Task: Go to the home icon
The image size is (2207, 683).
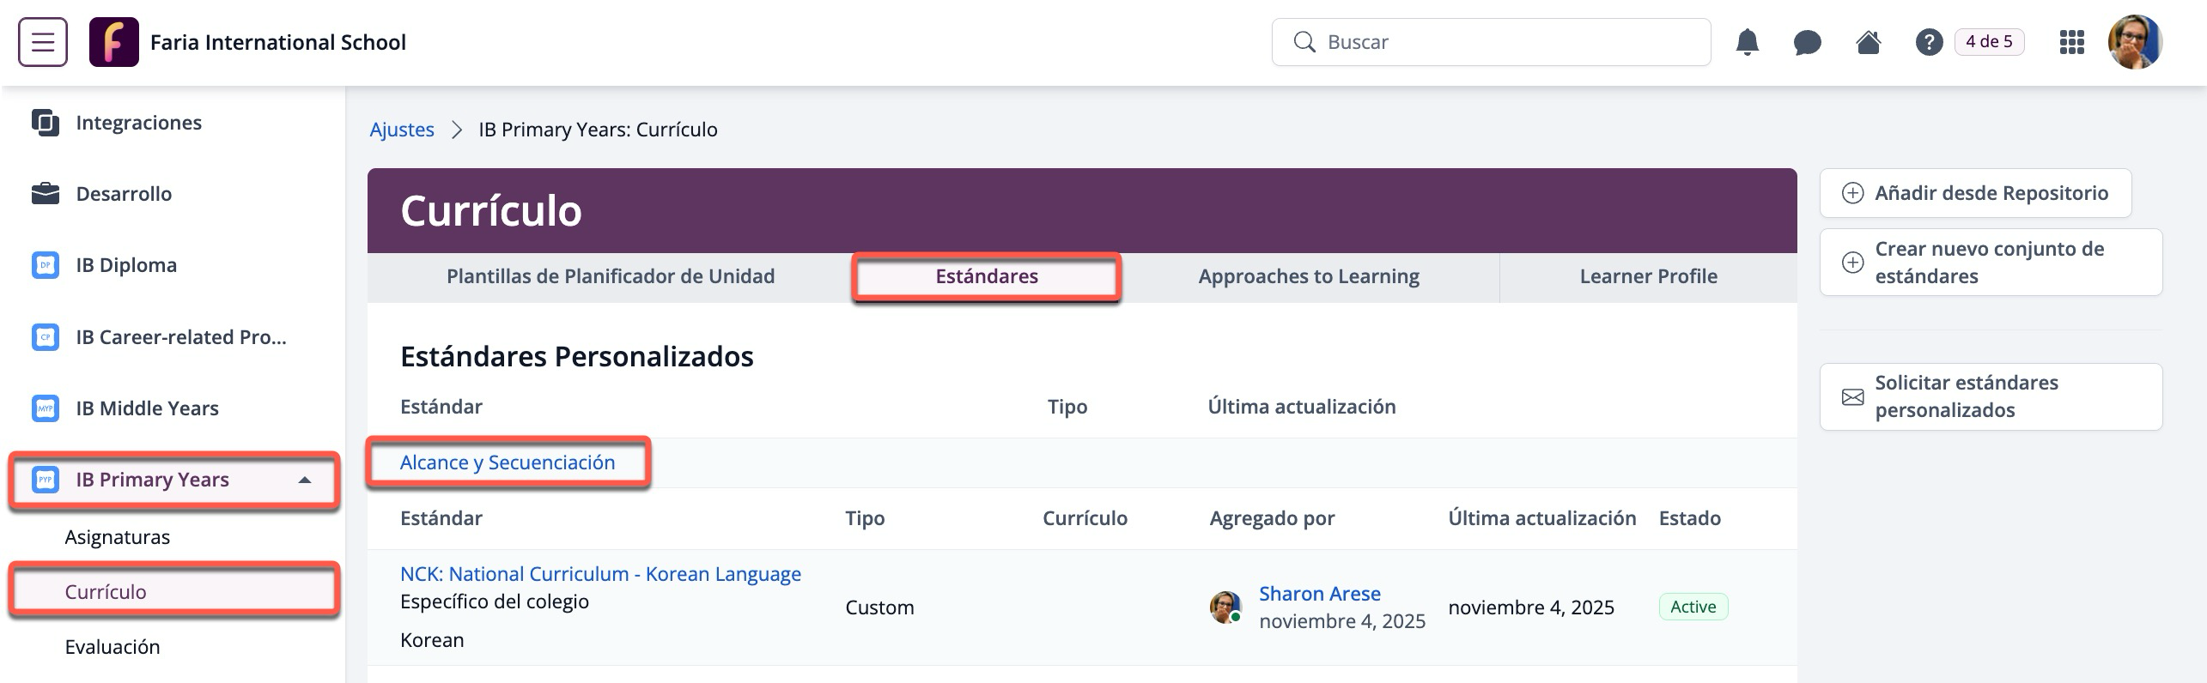Action: (1868, 42)
